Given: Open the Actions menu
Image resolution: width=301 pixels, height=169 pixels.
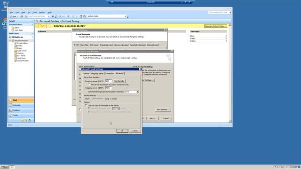Looking at the screenshot, I should 42,13.
